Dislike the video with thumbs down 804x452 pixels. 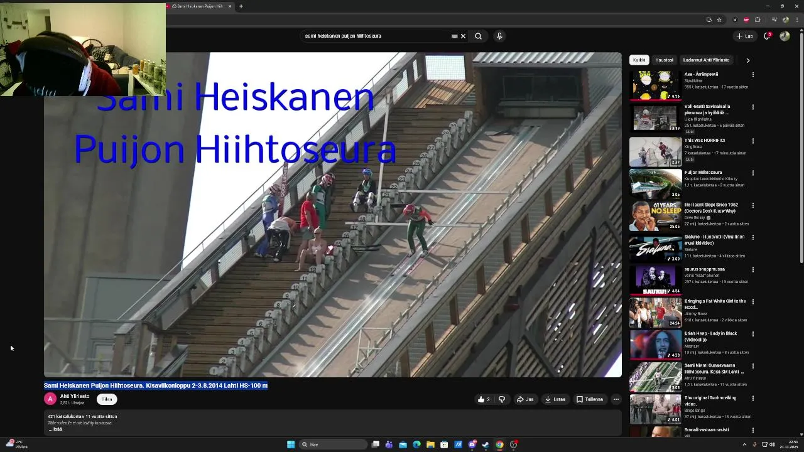(502, 399)
